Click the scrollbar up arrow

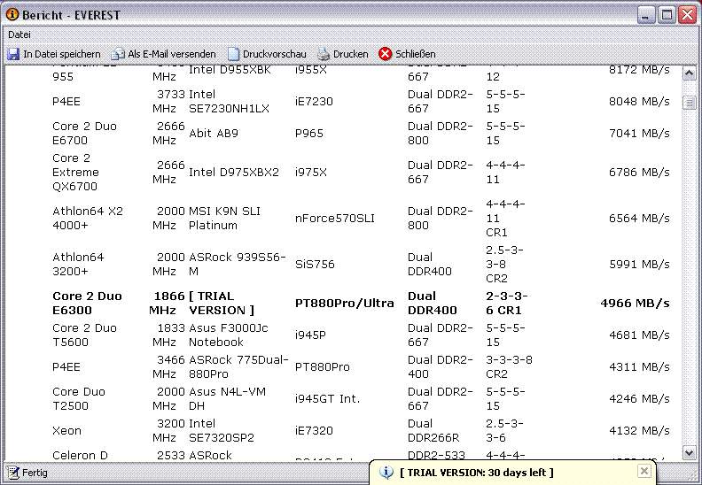click(689, 73)
